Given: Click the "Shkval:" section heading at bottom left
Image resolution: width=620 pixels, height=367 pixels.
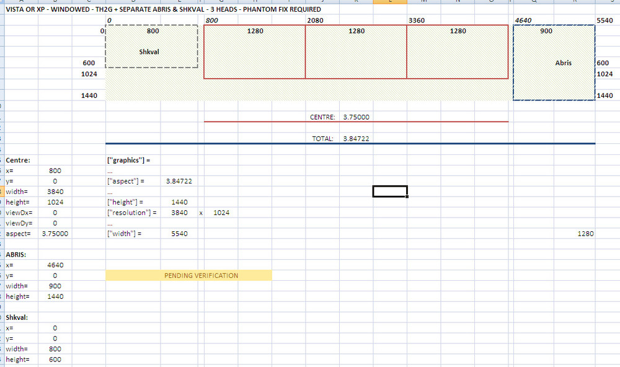Looking at the screenshot, I should pos(17,317).
